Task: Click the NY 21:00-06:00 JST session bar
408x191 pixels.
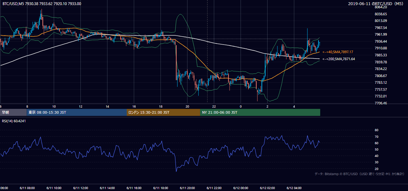Action: tap(260, 112)
